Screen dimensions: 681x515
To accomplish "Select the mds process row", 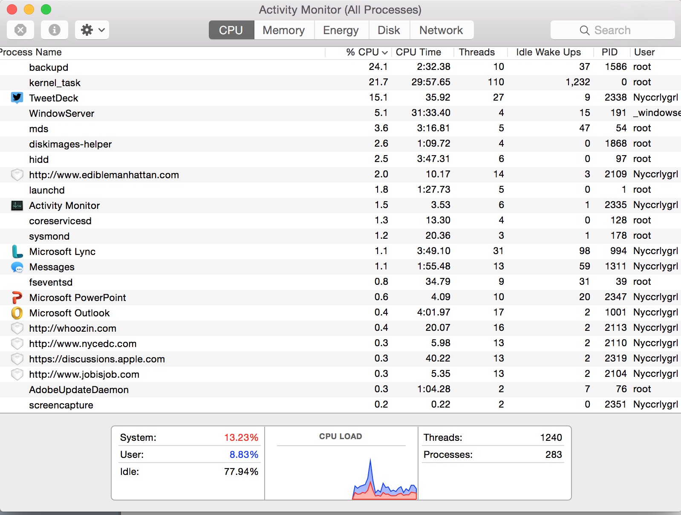I will (x=340, y=129).
